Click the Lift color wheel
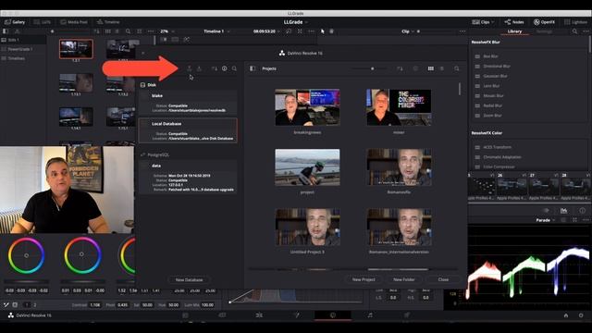The height and width of the screenshot is (333, 592). point(26,255)
